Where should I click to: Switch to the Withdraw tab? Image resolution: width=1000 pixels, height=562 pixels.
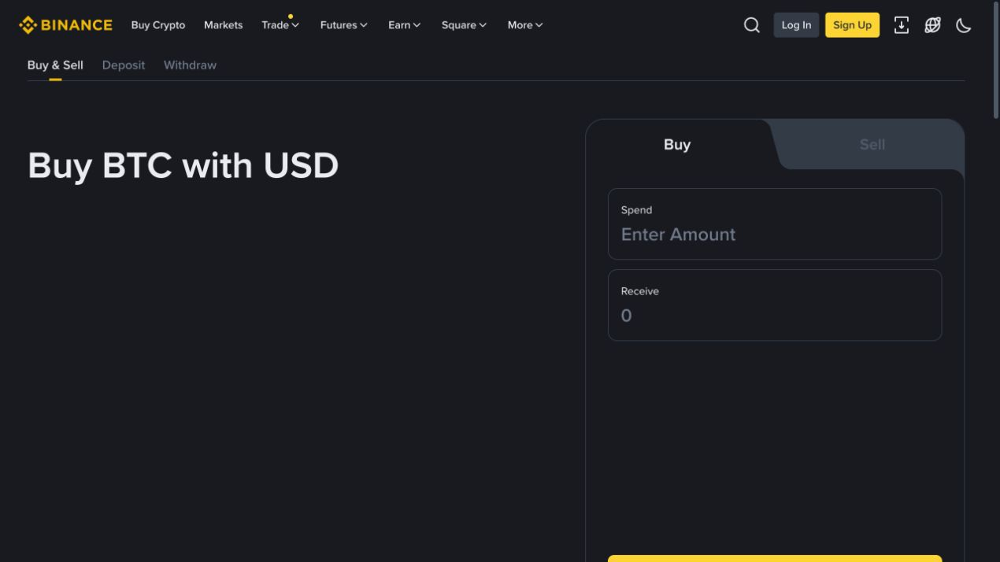click(190, 65)
